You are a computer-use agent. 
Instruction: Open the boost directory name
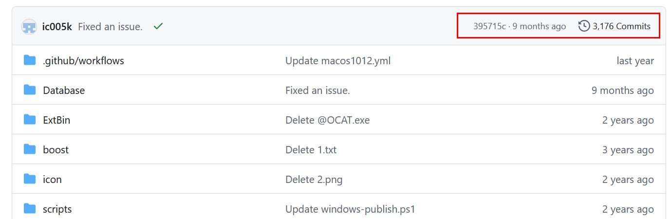point(56,150)
